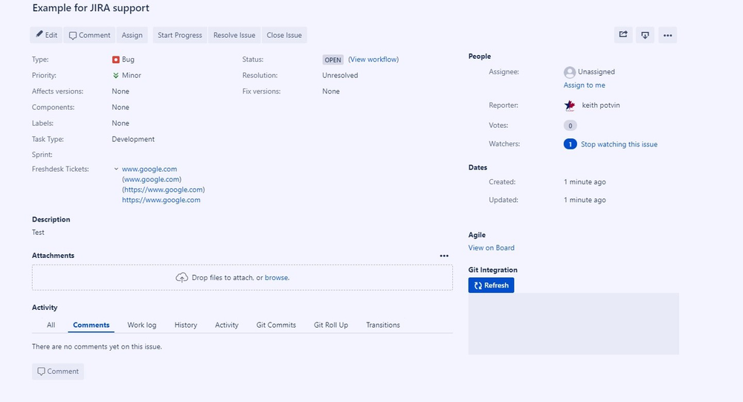The width and height of the screenshot is (743, 402).
Task: Click the upload cloud icon
Action: (x=182, y=277)
